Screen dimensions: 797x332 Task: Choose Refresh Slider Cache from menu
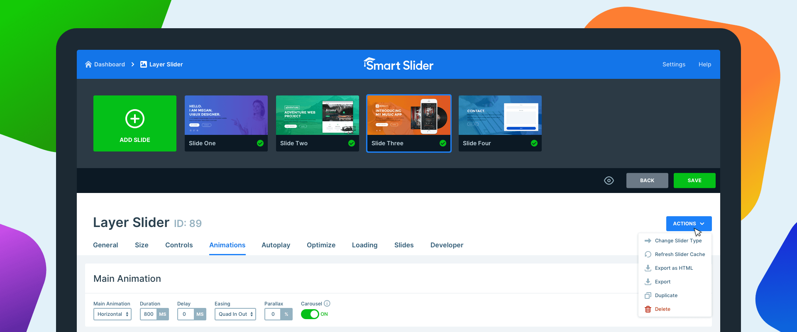tap(675, 254)
